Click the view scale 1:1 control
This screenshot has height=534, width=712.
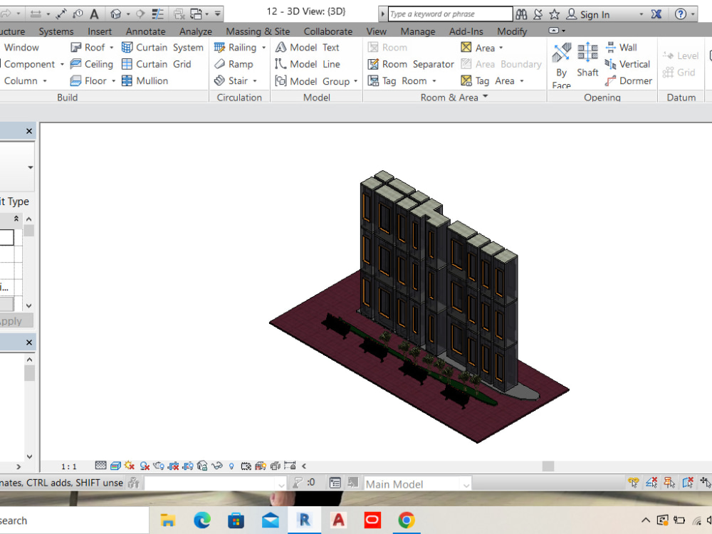[x=68, y=466]
